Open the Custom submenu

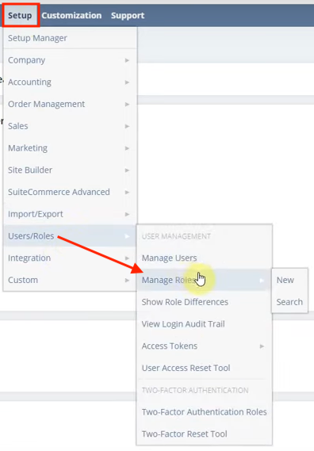pyautogui.click(x=71, y=280)
